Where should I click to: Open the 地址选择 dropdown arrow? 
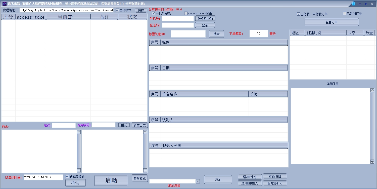pyautogui.click(x=198, y=181)
